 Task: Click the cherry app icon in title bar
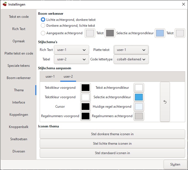5,4
